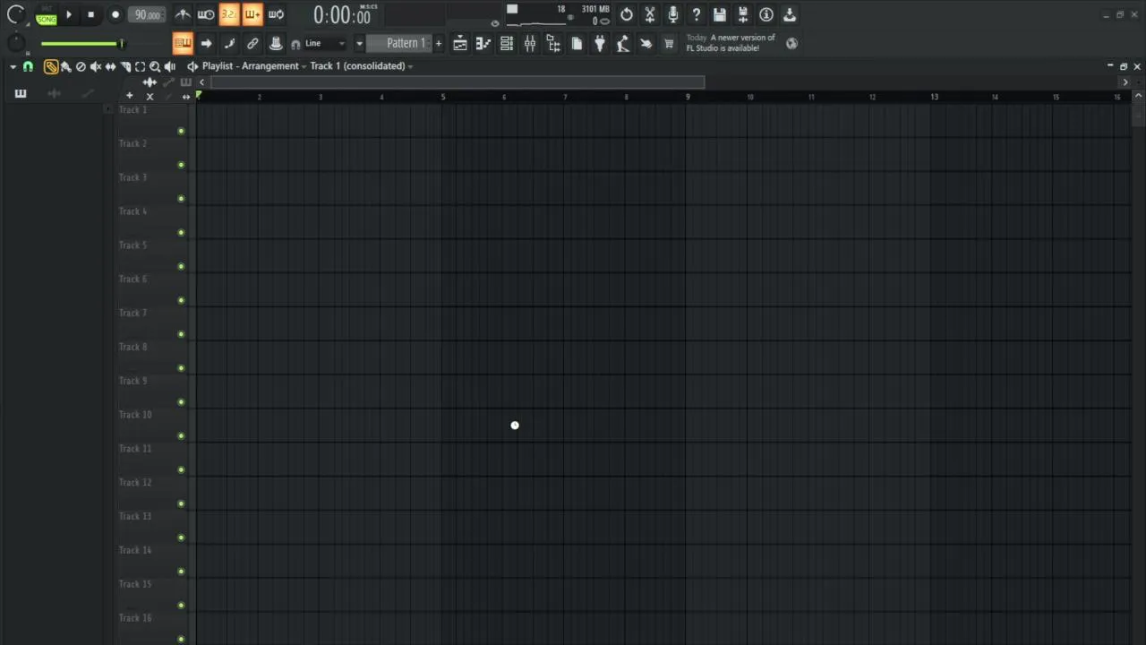Click the project info icon
The height and width of the screenshot is (645, 1146).
(766, 14)
